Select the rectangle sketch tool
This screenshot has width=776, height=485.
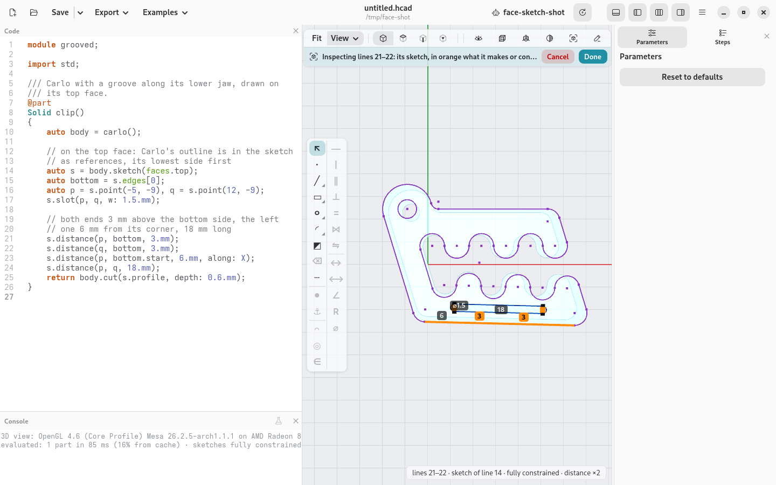[317, 197]
